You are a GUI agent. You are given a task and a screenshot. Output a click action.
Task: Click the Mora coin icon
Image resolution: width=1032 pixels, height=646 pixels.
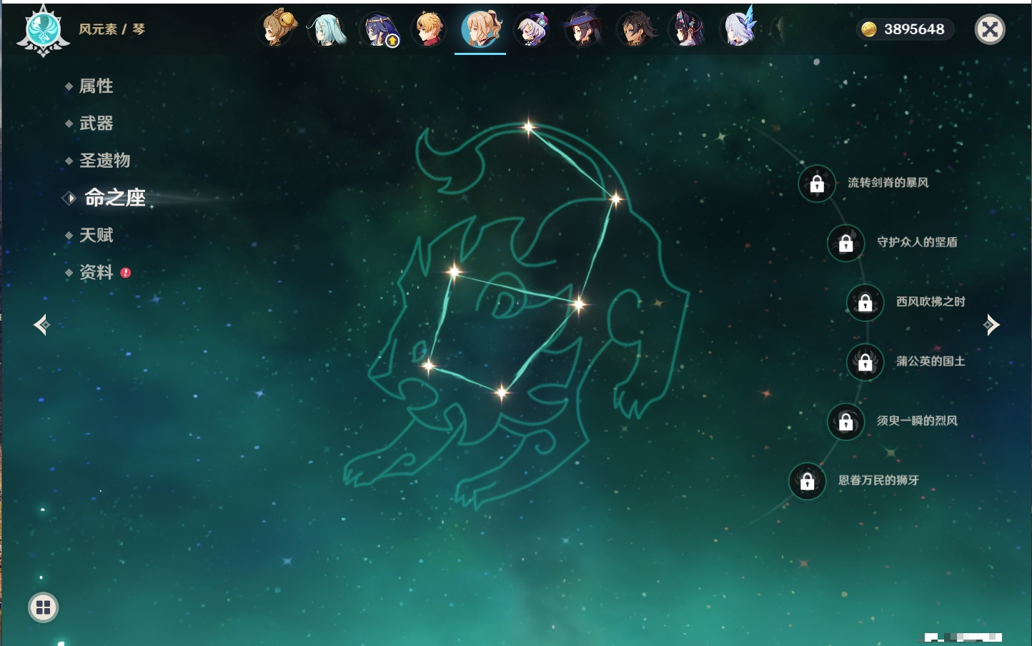868,29
